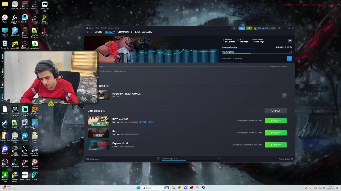The image size is (341, 191).
Task: Click the PUBG: BATTLEGROUNDS download-now icon
Action: click(284, 95)
